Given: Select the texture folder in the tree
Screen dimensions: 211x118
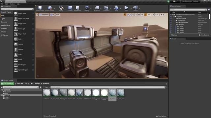Looking at the screenshot, I should (7, 99).
